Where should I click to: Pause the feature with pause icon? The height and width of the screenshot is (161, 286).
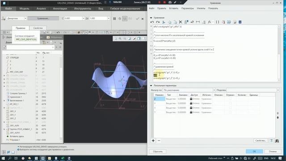114,19
